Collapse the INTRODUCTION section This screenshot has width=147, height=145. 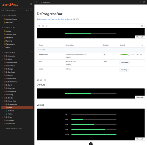click(x=9, y=16)
